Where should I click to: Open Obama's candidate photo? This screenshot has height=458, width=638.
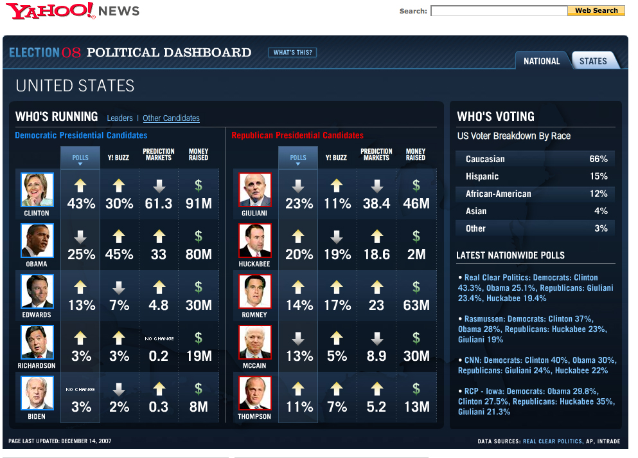[37, 241]
